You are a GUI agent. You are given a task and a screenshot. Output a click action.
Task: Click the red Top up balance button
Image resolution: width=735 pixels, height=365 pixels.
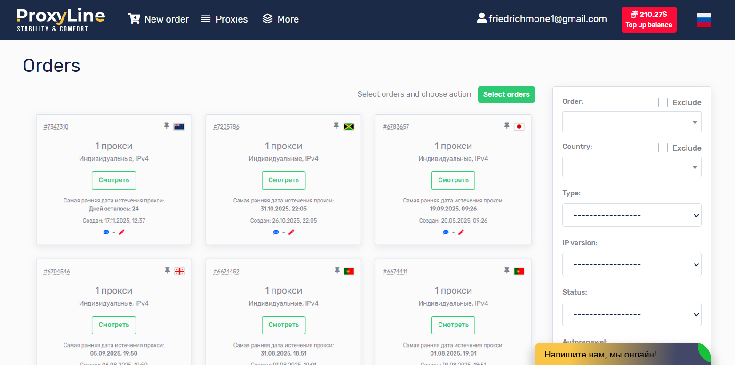648,20
